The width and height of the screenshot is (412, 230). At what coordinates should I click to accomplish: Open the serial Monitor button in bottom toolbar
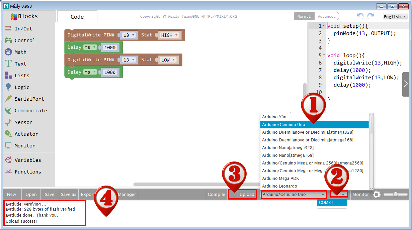click(360, 195)
